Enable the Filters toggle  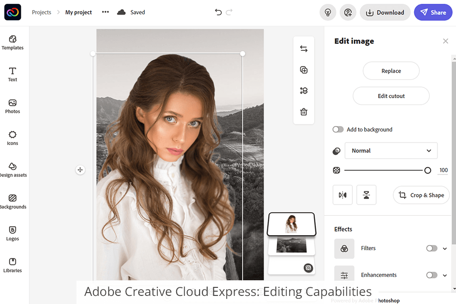[432, 248]
